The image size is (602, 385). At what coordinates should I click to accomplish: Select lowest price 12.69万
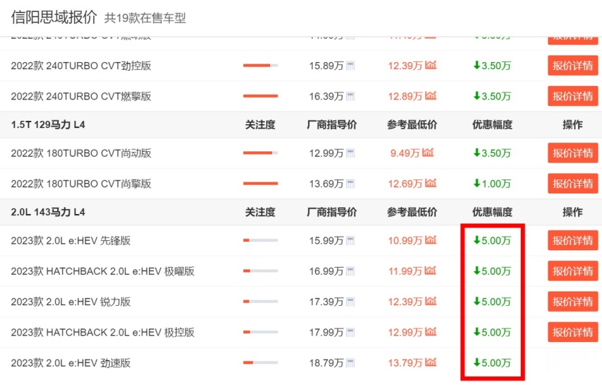(405, 184)
